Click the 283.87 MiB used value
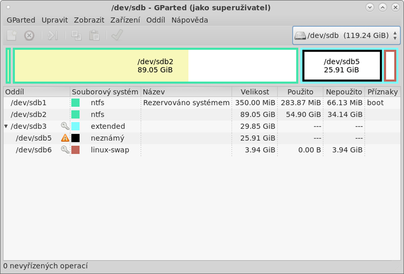 [x=301, y=102]
